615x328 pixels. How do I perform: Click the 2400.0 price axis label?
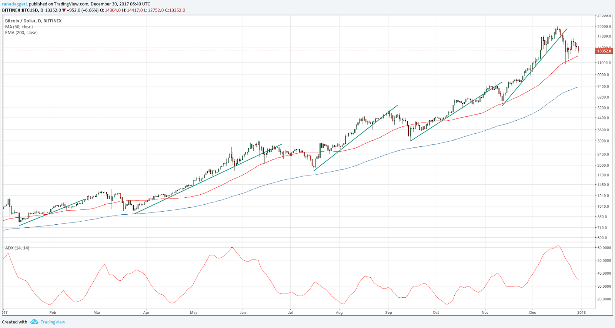pyautogui.click(x=604, y=154)
